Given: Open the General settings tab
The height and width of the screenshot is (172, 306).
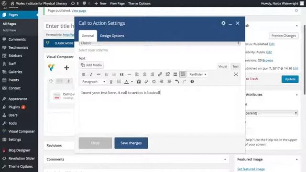Looking at the screenshot, I should click(87, 36).
